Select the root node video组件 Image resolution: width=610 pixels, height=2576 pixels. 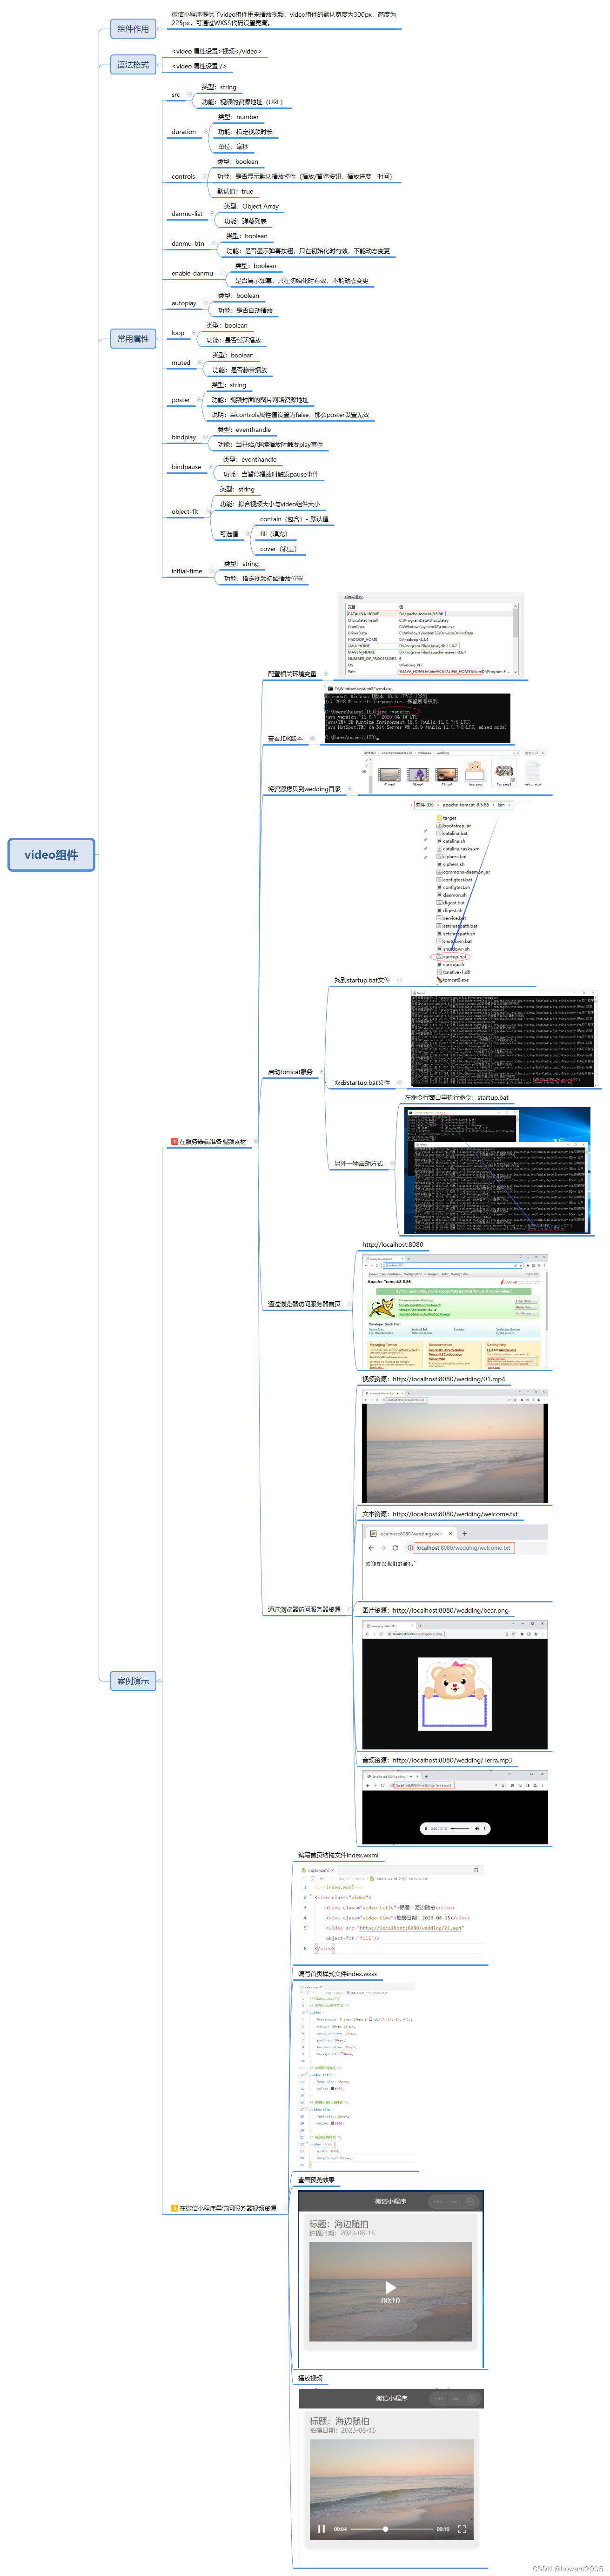[x=51, y=855]
